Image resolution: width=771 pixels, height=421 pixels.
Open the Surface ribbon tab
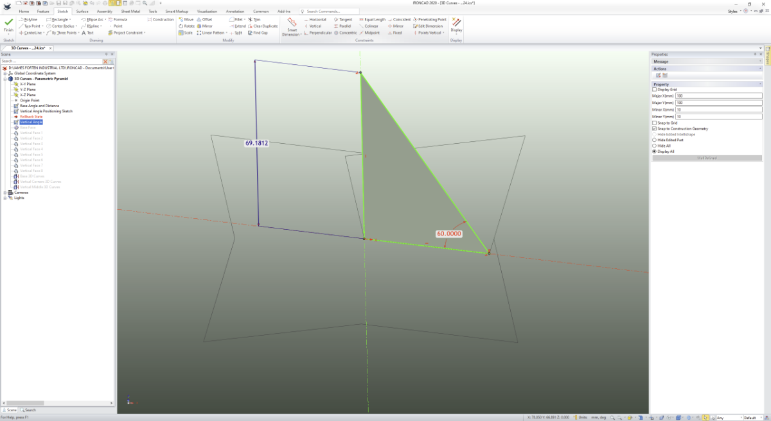(x=82, y=12)
